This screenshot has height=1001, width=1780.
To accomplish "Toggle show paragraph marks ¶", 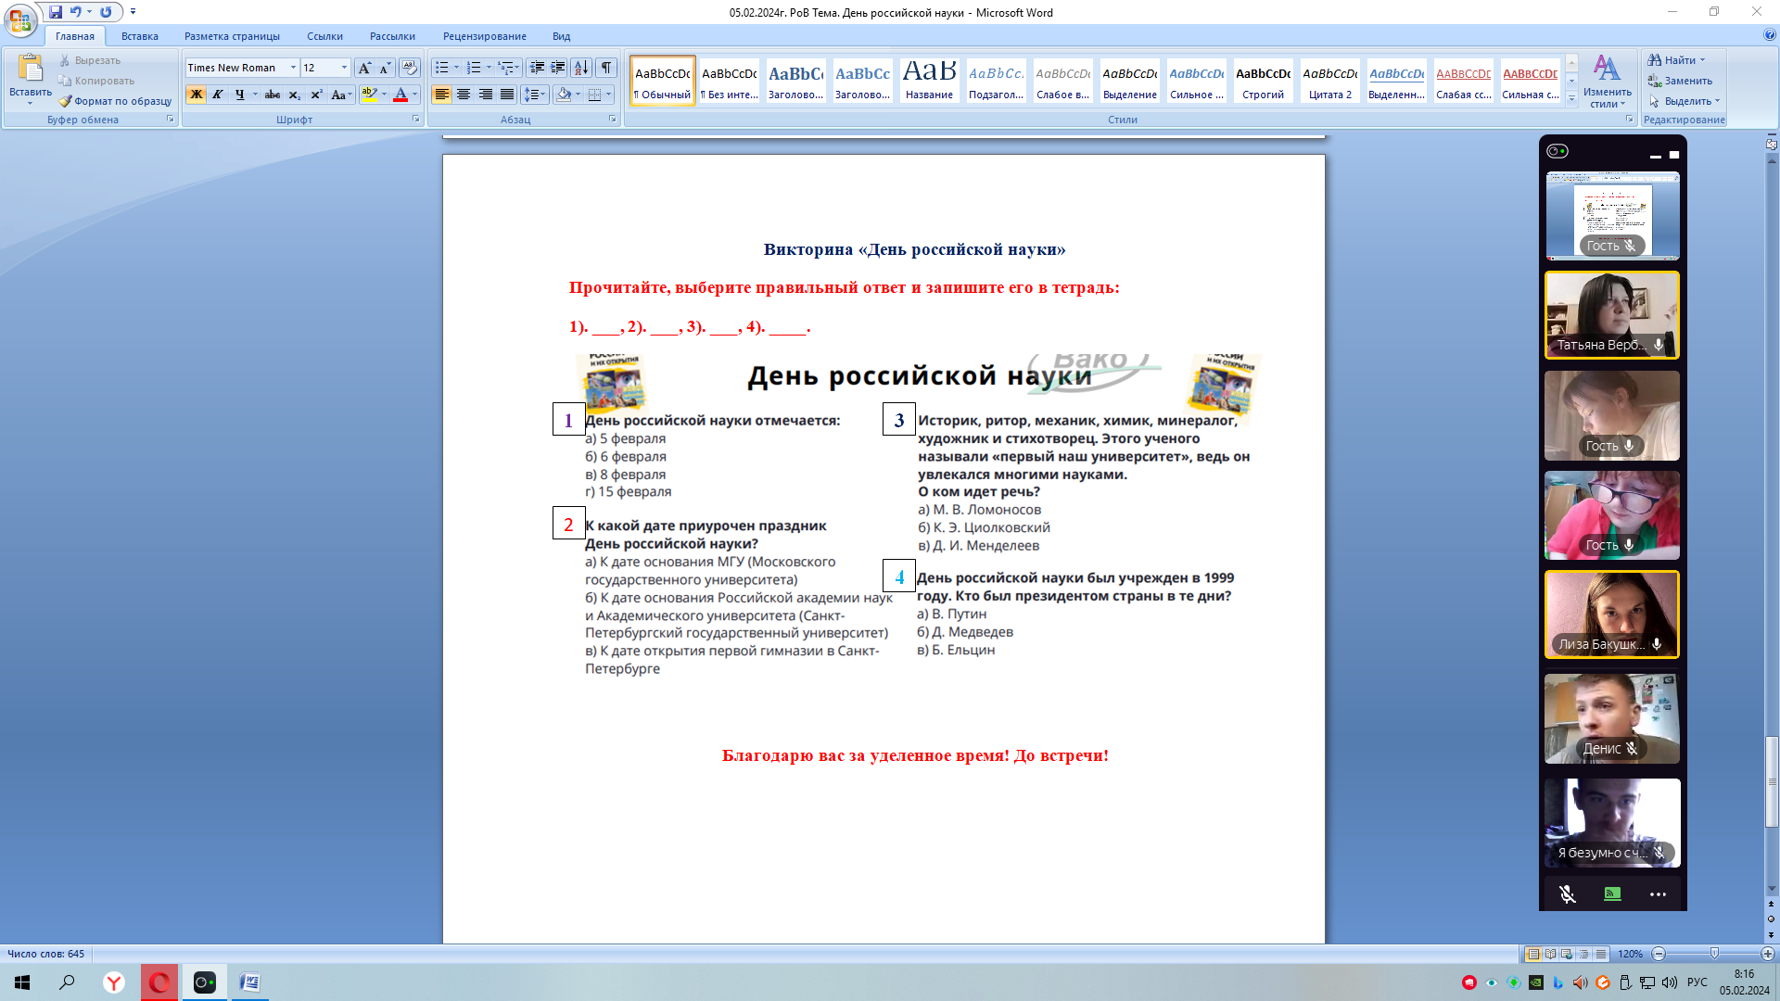I will [606, 68].
